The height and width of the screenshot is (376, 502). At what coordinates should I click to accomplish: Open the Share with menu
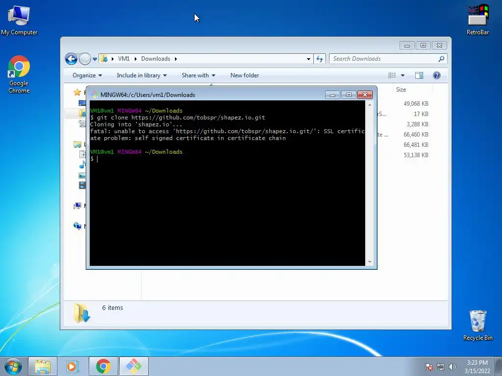tap(198, 75)
